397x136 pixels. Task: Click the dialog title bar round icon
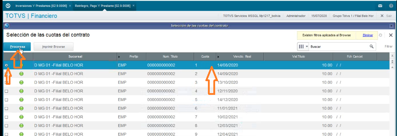point(7,26)
